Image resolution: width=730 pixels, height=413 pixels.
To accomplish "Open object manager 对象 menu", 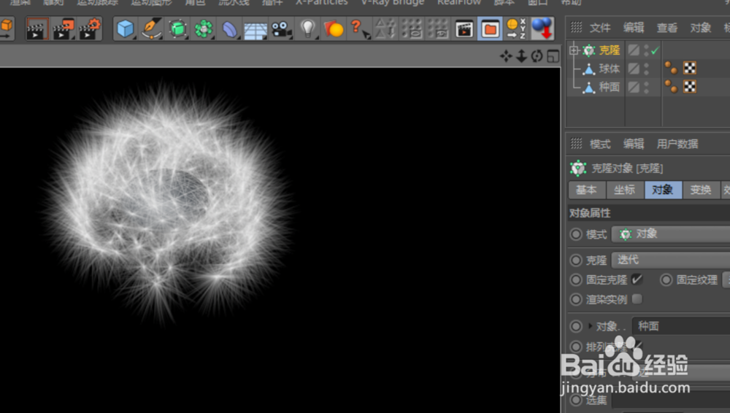I will 700,28.
